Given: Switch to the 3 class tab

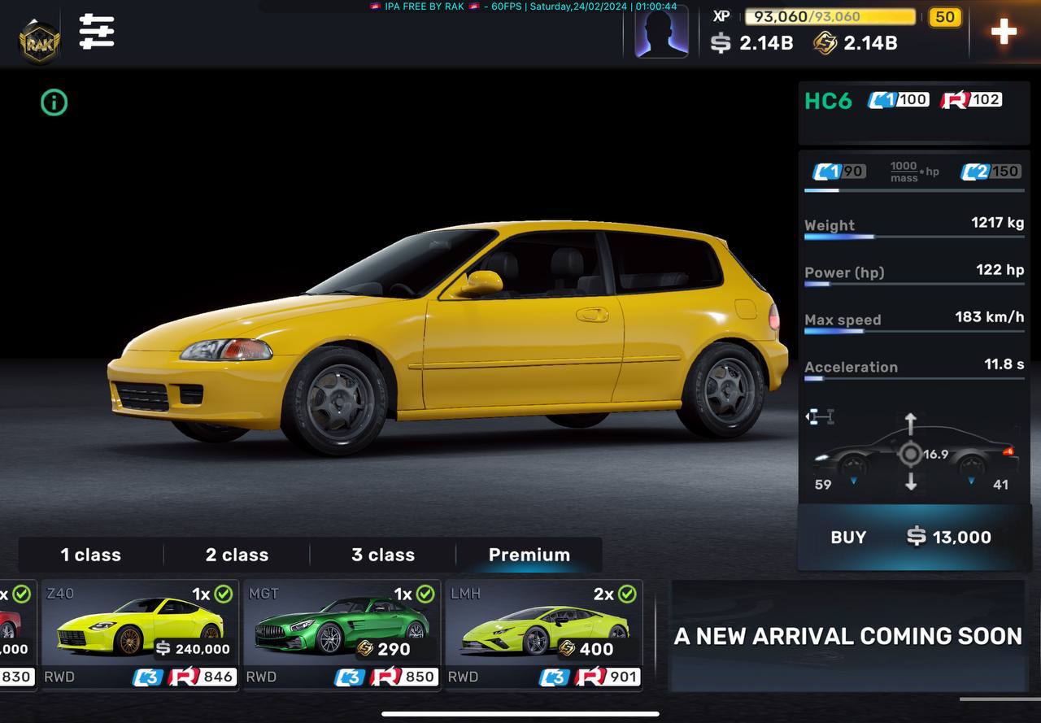Looking at the screenshot, I should click(x=383, y=555).
